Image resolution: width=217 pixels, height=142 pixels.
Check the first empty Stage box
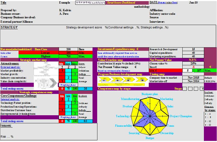coord(185,89)
